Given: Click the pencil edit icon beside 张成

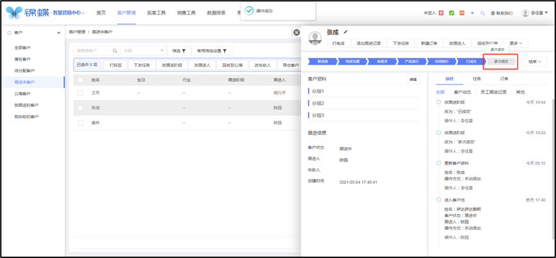Looking at the screenshot, I should (x=346, y=32).
